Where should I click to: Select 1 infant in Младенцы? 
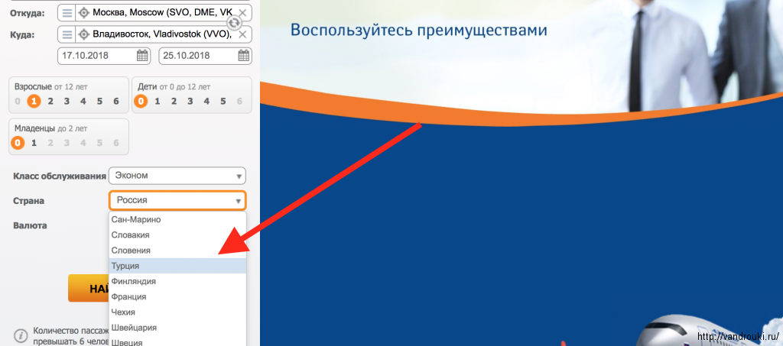34,143
